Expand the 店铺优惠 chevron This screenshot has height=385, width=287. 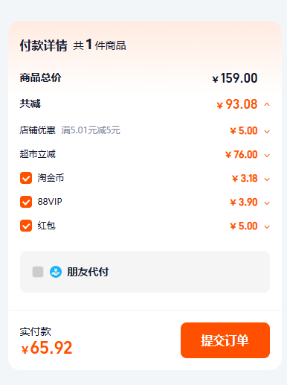(x=267, y=132)
